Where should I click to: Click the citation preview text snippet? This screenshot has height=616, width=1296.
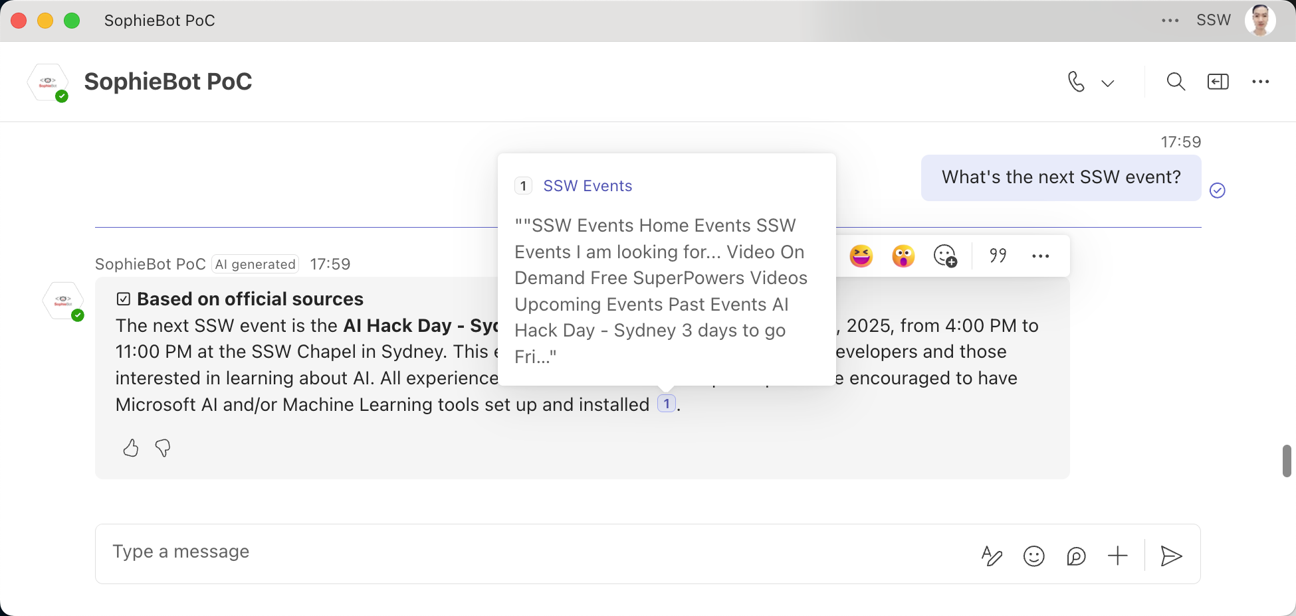click(x=661, y=291)
